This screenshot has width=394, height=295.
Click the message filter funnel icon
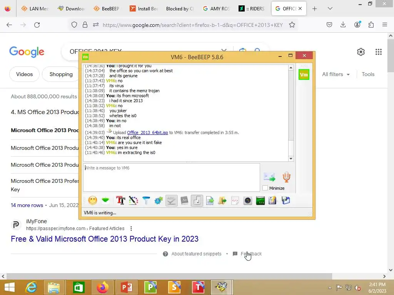[x=146, y=201]
